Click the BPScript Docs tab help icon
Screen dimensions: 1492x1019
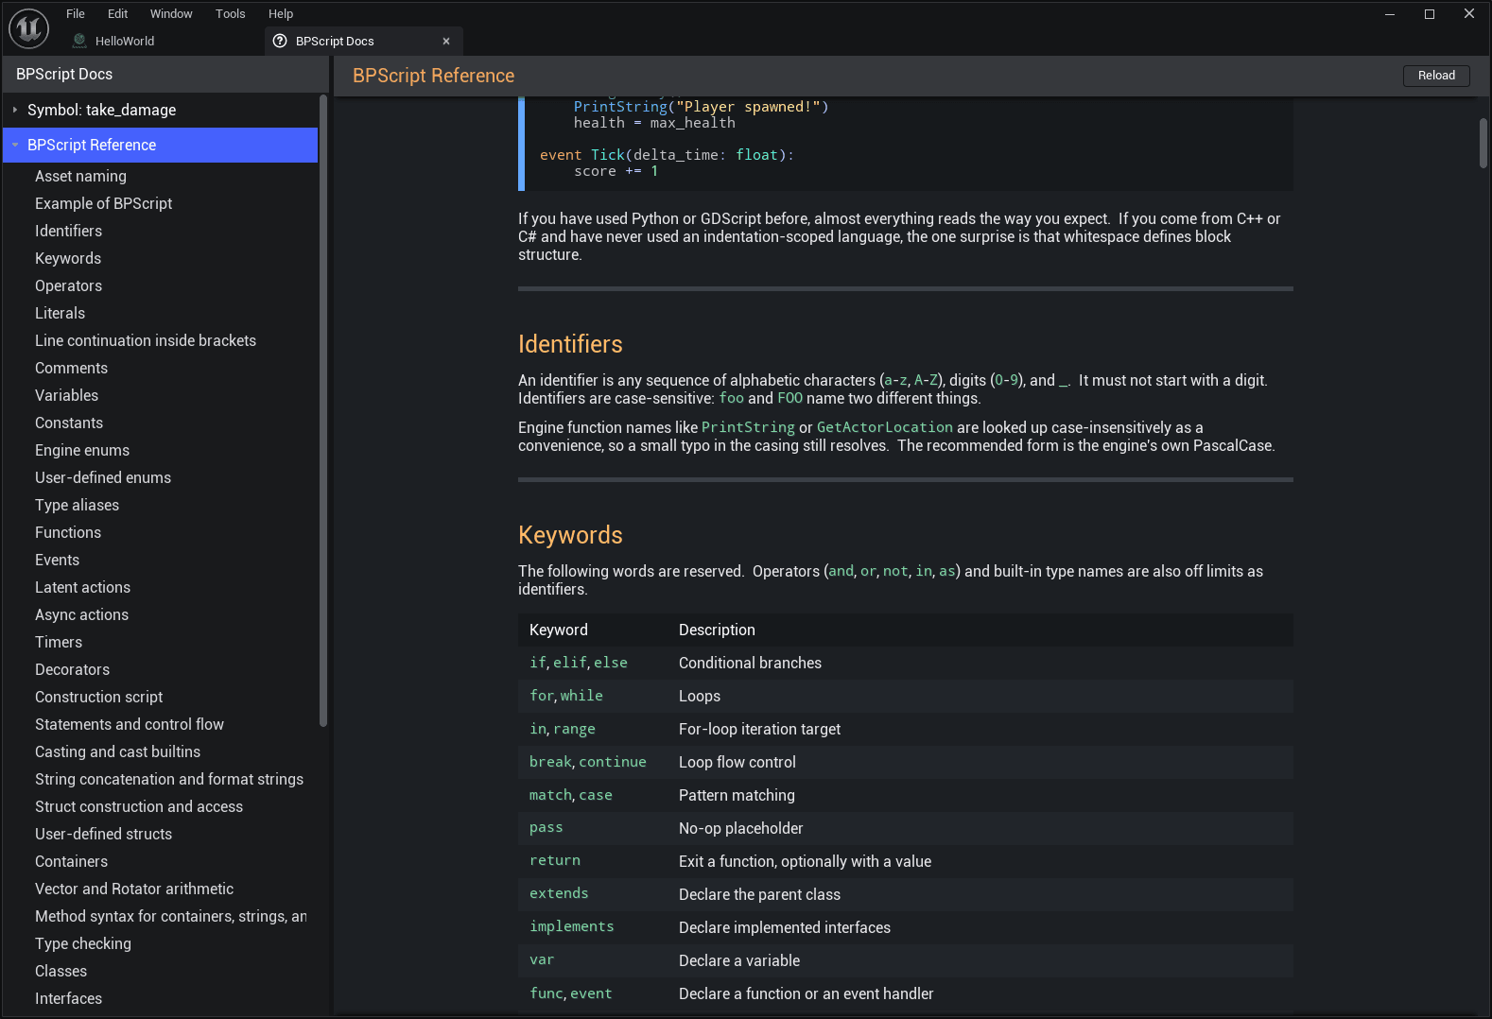click(x=280, y=41)
